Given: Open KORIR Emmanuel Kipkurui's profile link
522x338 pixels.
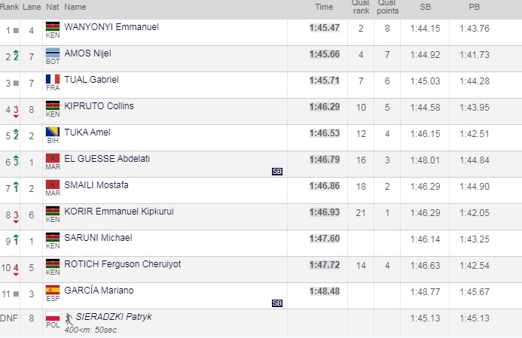Looking at the screenshot, I should (x=119, y=212).
